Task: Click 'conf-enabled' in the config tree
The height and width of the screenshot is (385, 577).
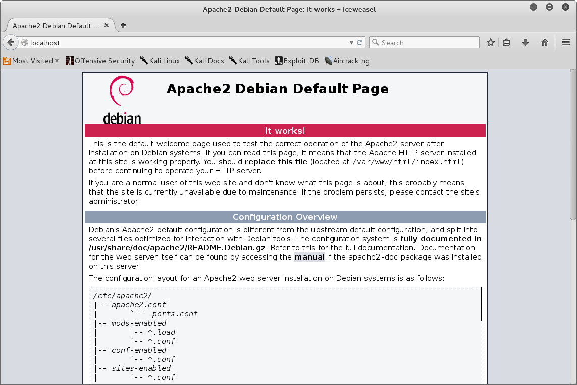Action: [x=138, y=350]
